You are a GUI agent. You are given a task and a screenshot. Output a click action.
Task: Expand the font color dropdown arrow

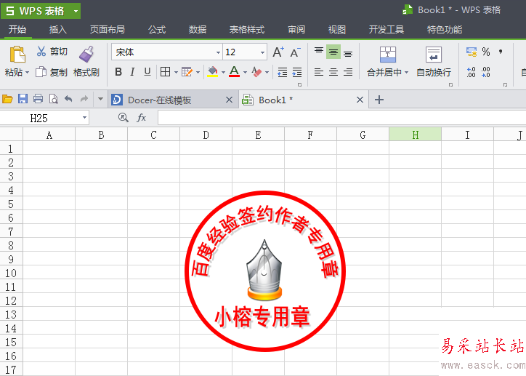tap(246, 72)
